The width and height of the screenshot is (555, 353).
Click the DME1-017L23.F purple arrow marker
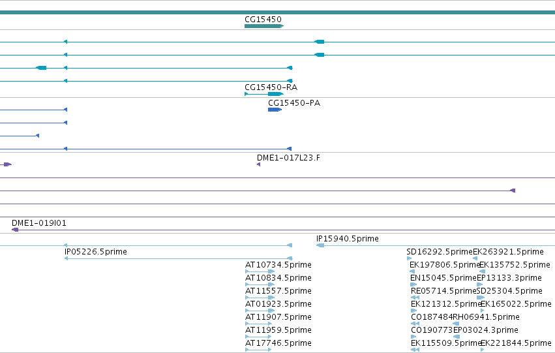click(259, 164)
